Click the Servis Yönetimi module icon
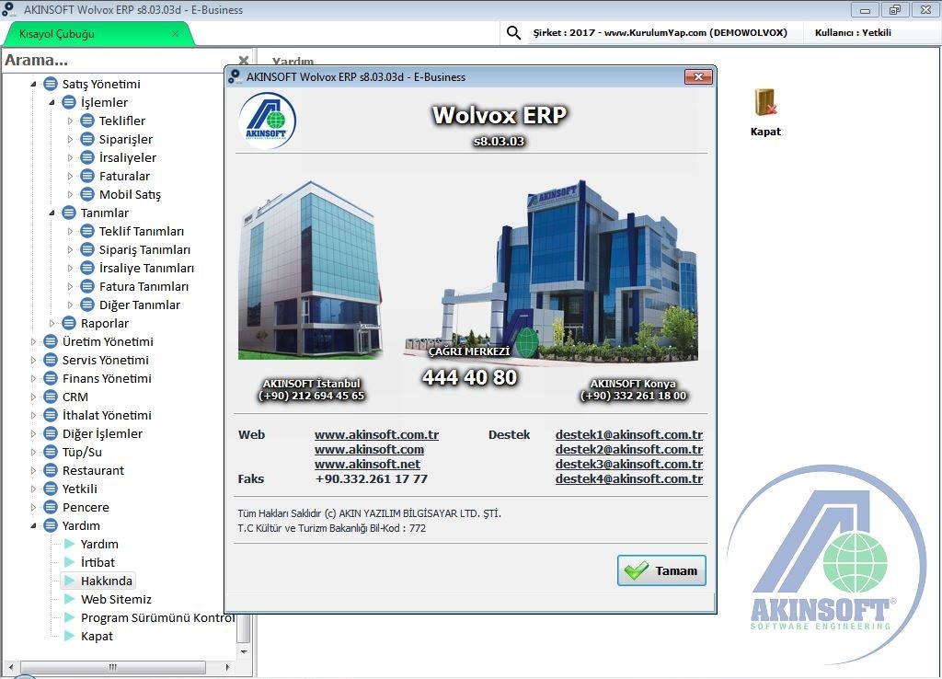Screen dimensions: 942x679 click(51, 360)
